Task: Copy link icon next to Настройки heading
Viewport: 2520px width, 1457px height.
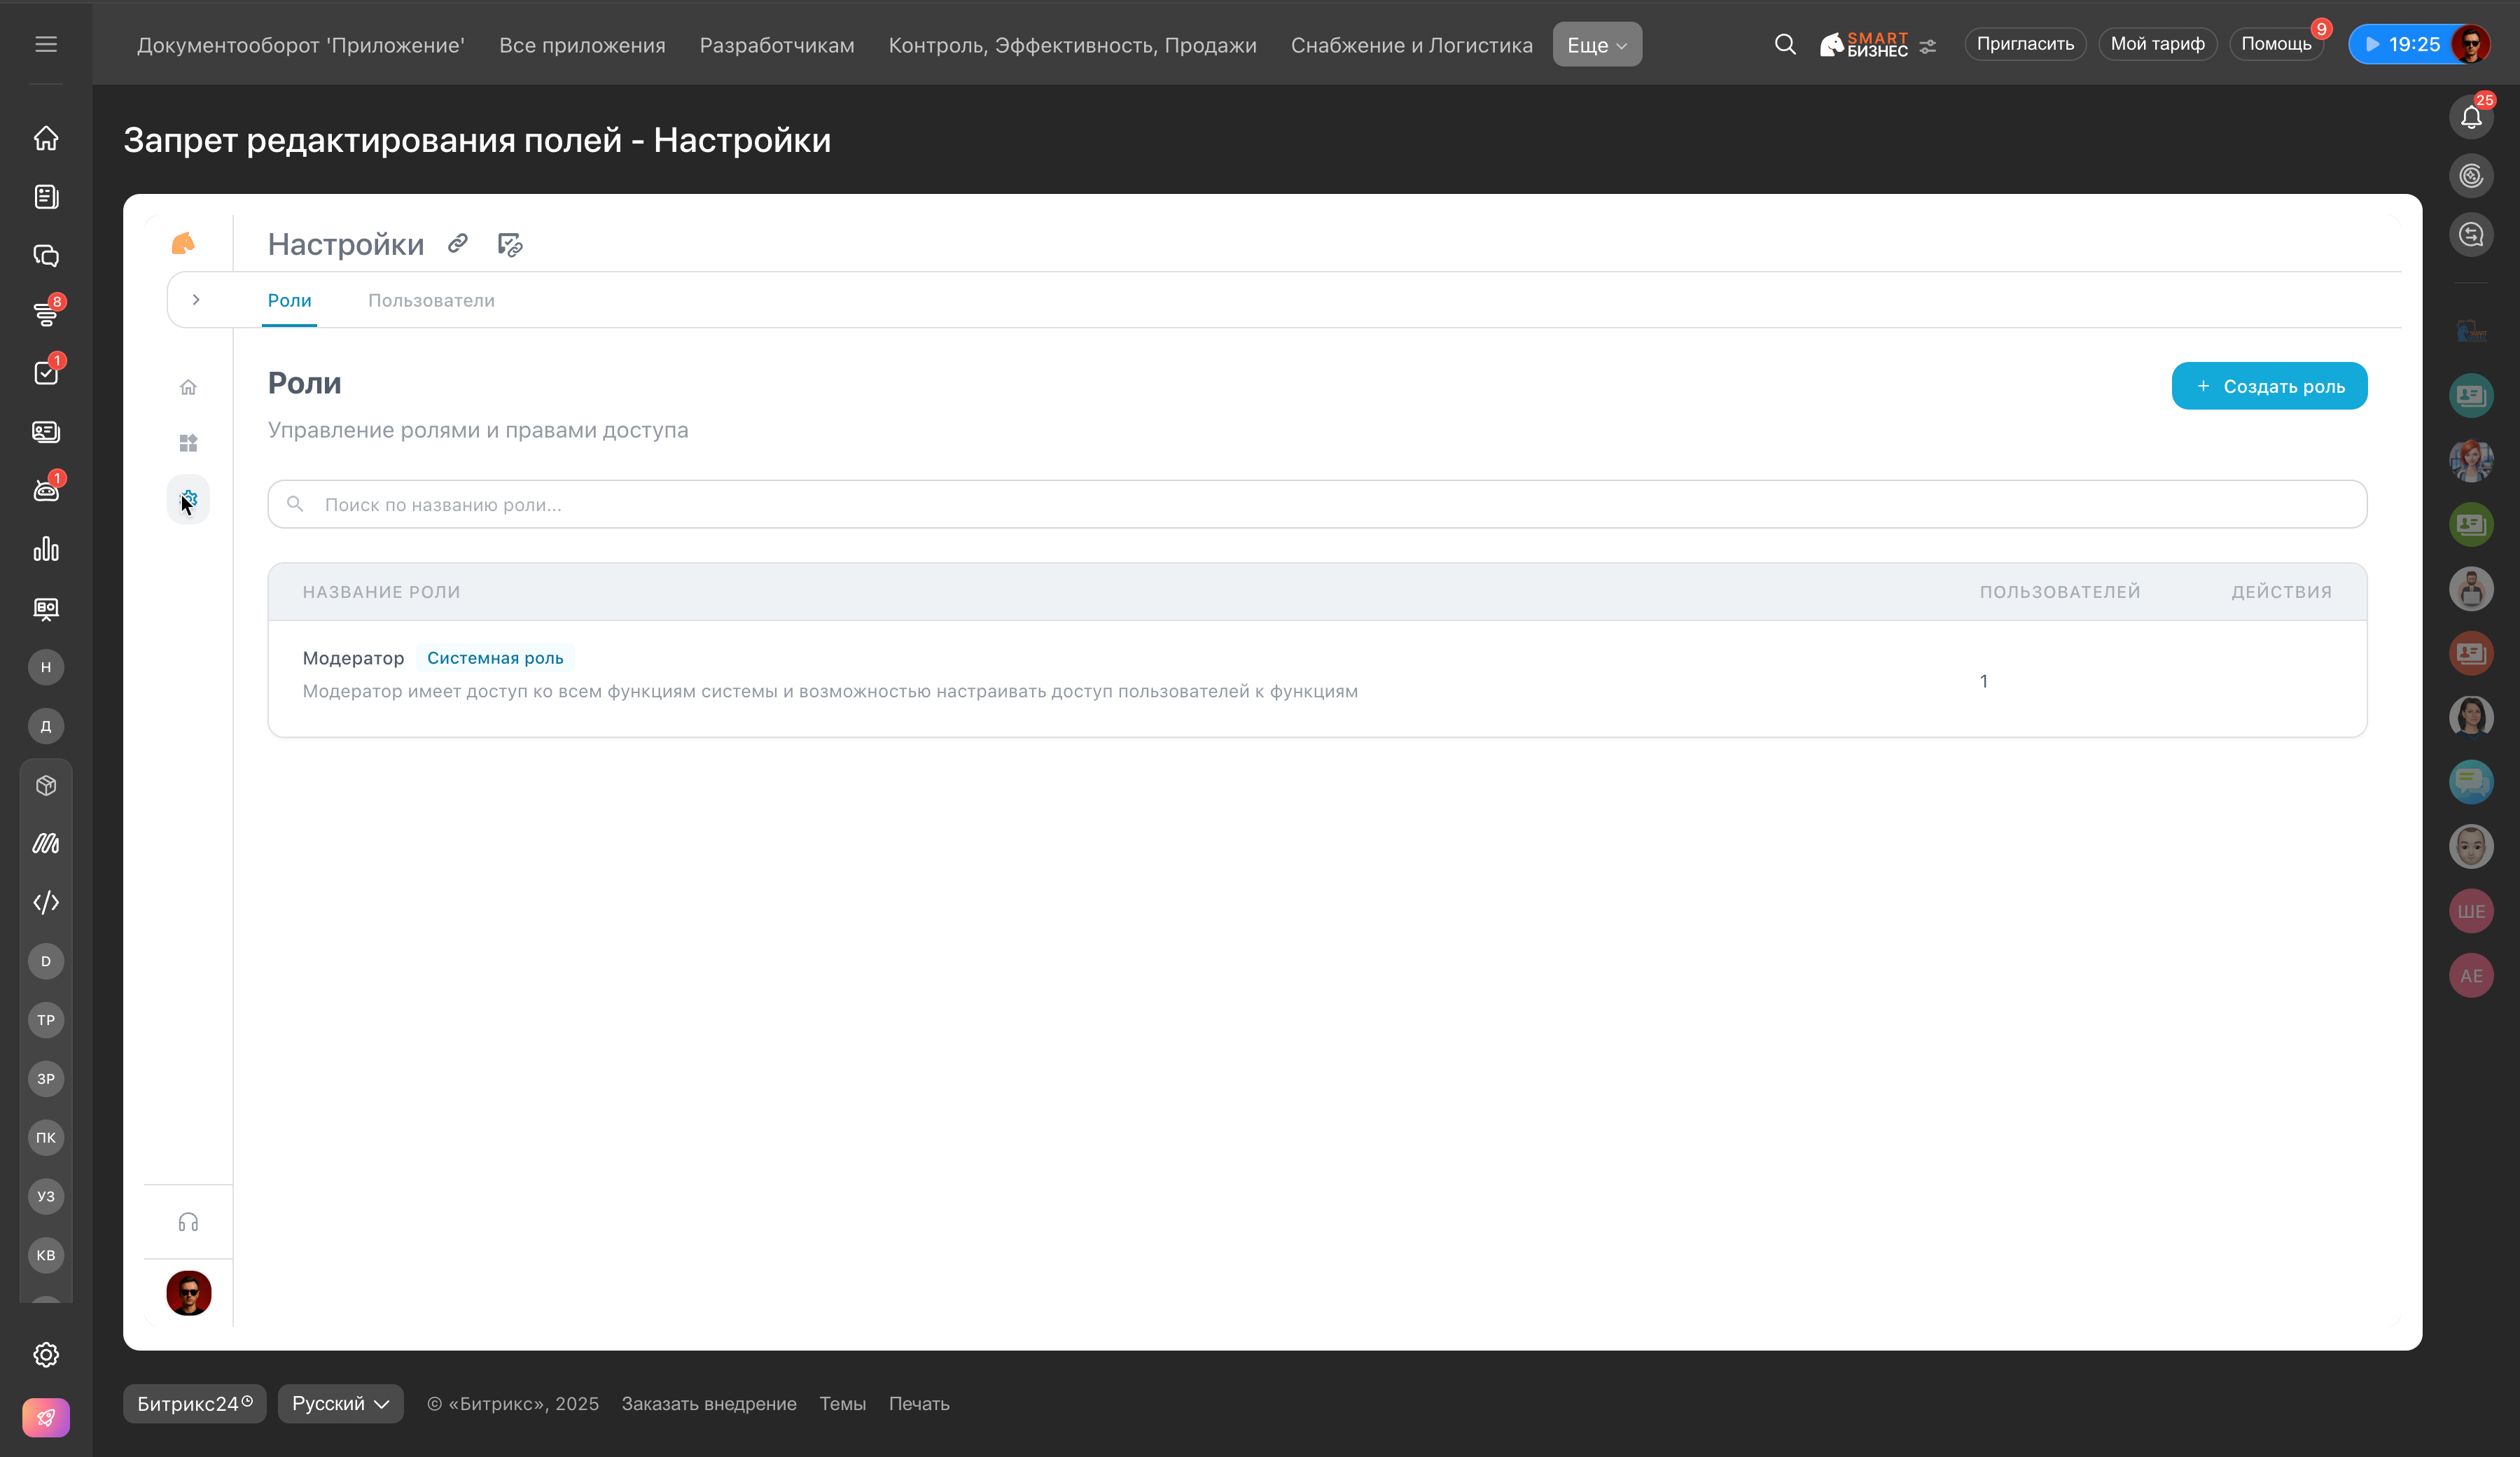Action: tap(458, 243)
